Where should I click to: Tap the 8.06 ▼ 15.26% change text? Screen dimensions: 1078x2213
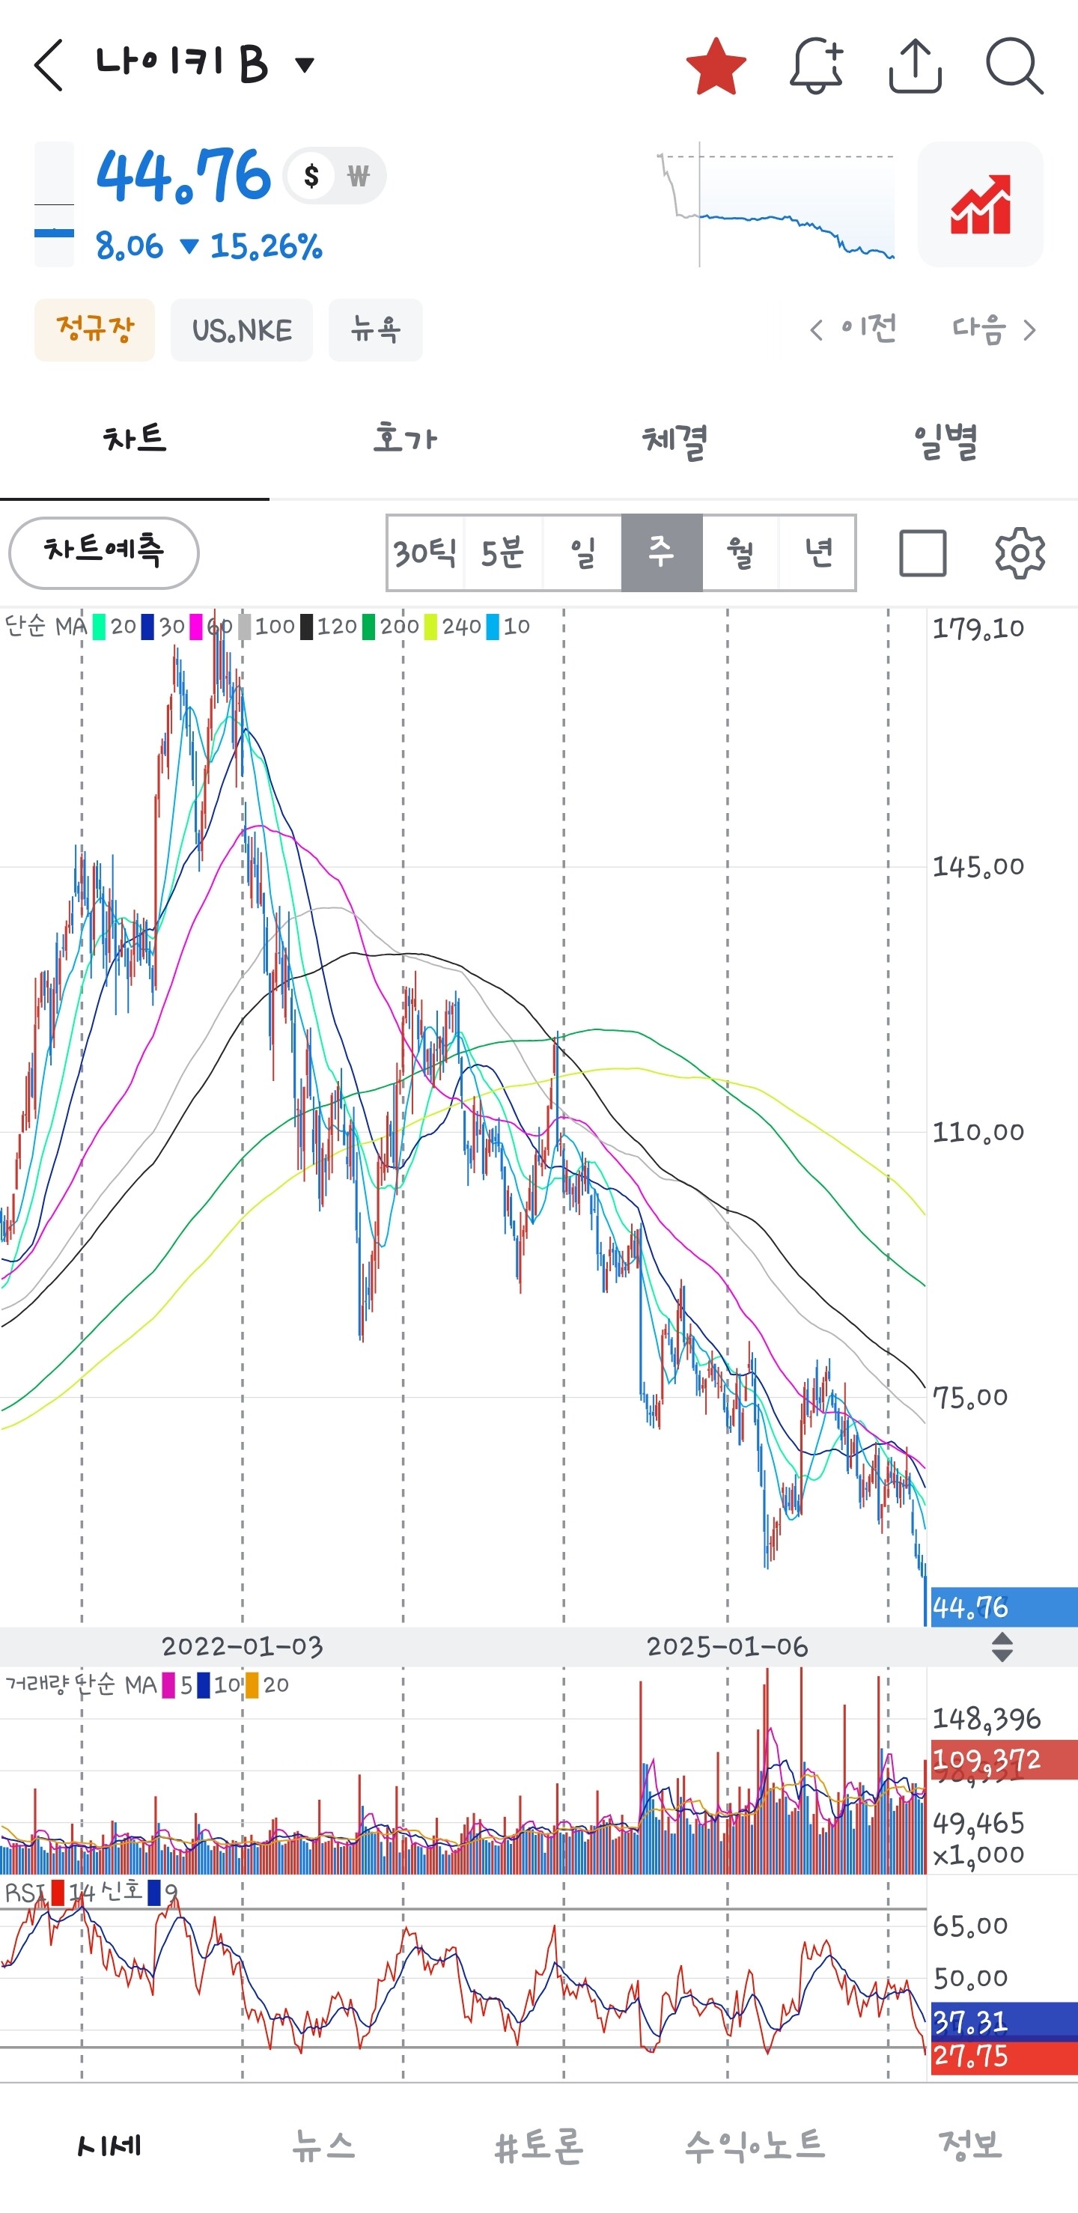(x=209, y=246)
